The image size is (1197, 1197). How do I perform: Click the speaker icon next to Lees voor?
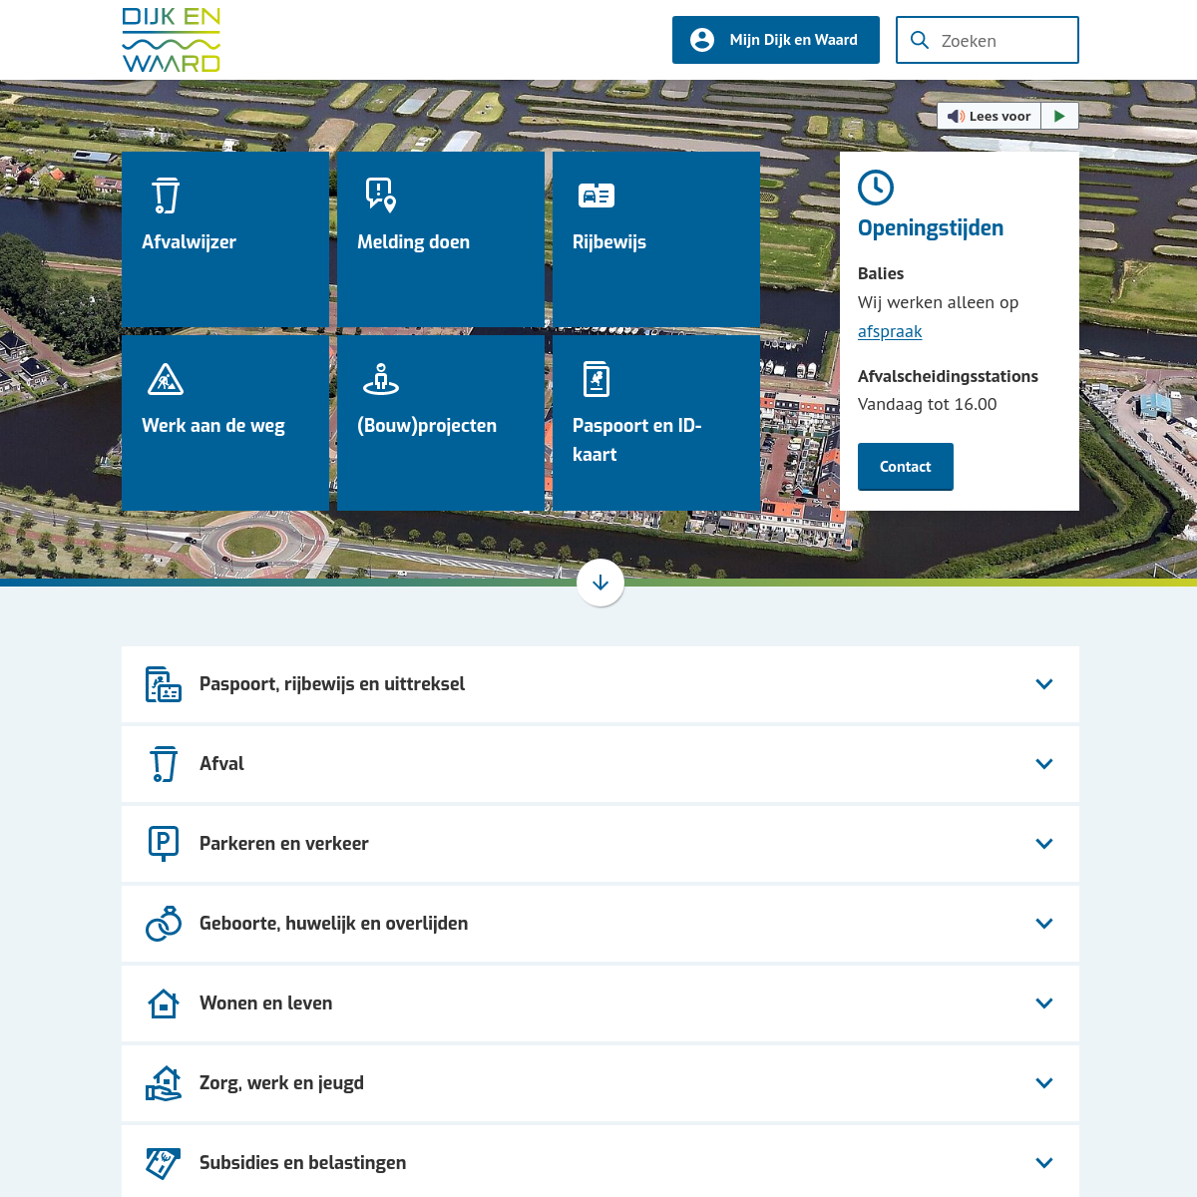[956, 116]
